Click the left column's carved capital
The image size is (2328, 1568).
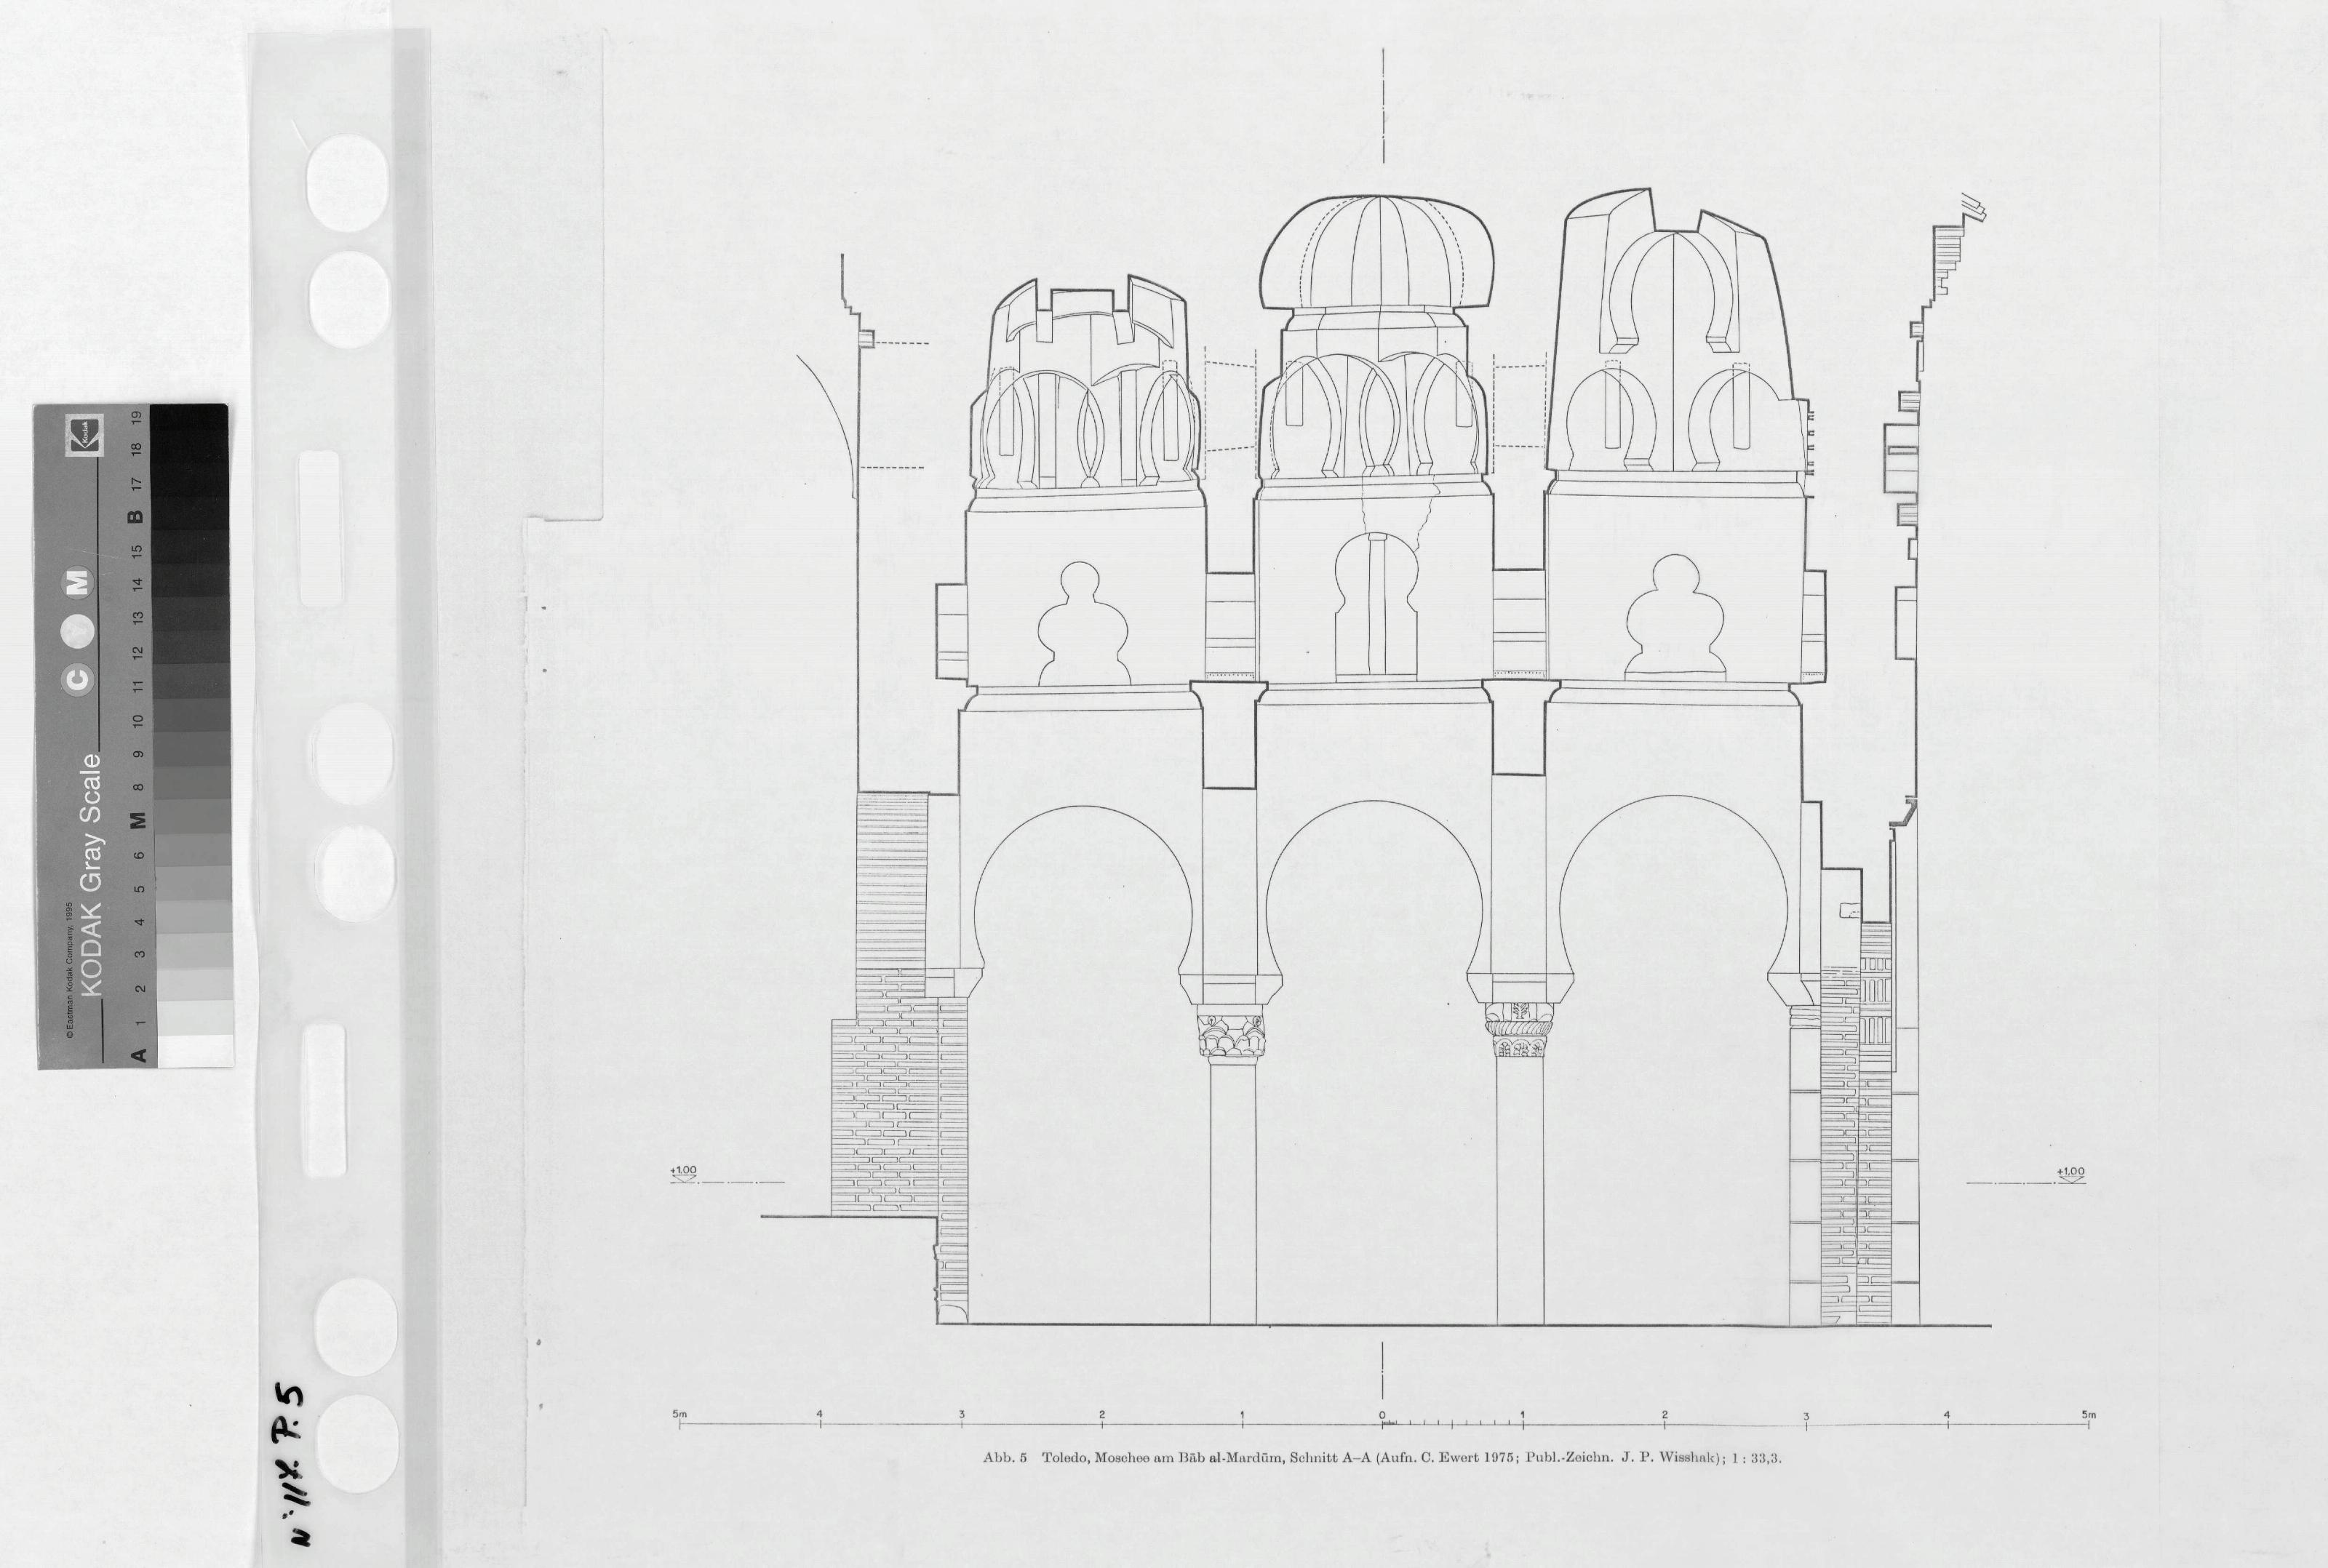click(x=1231, y=1036)
